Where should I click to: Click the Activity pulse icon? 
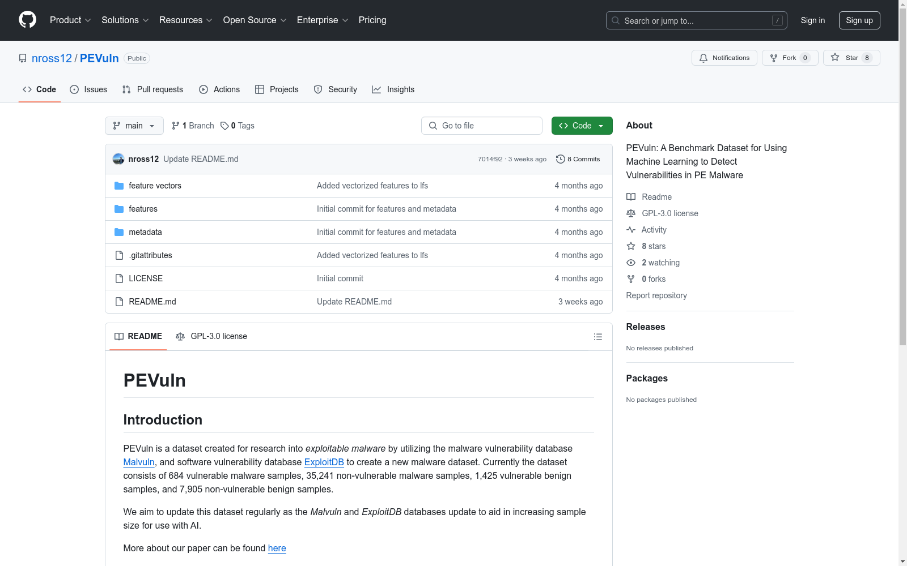631,230
